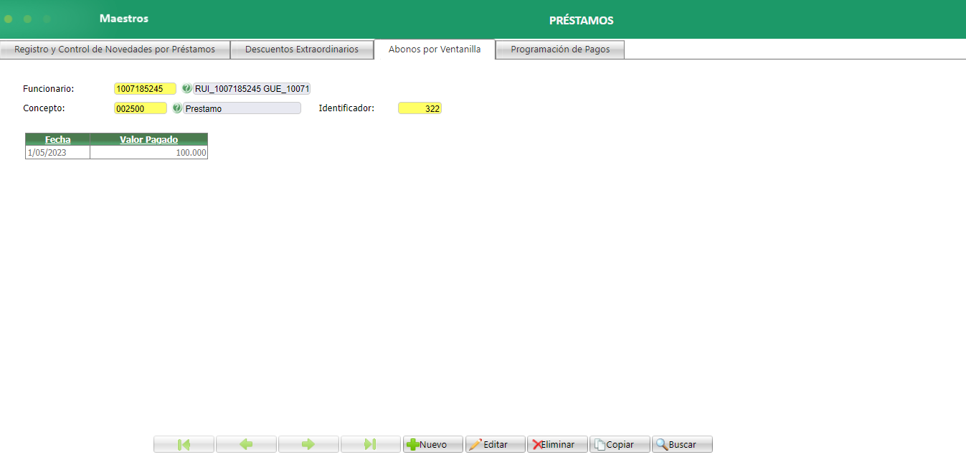Screen dimensions: 966x470
Task: Click the Copiar button
Action: point(619,443)
